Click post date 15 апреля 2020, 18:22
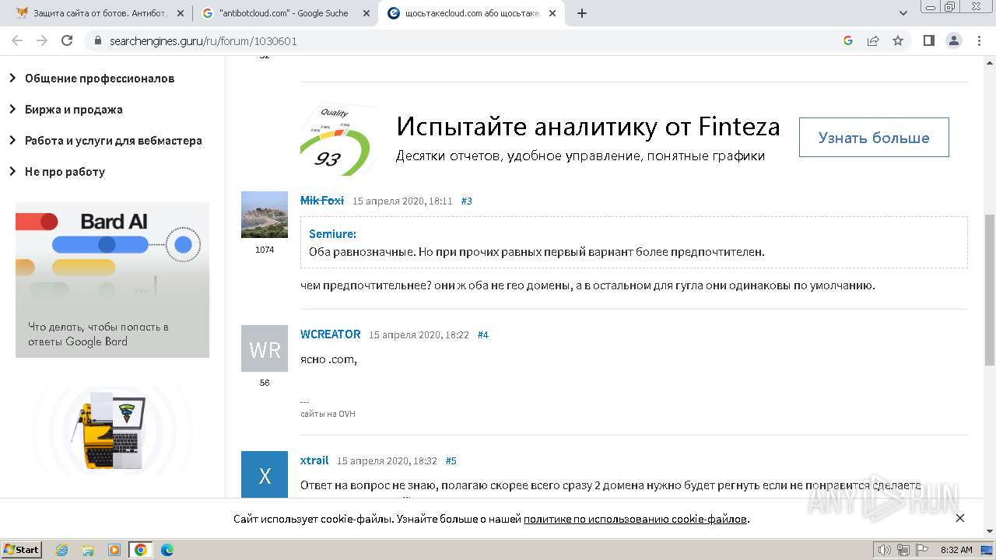 [x=419, y=334]
